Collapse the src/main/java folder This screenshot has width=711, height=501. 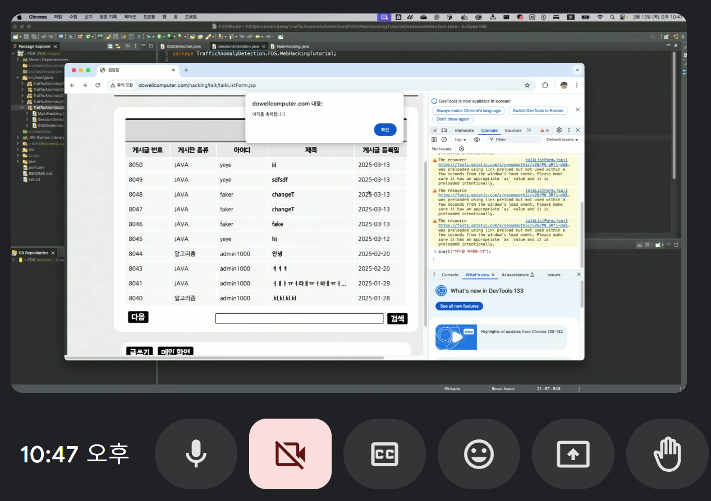[18, 77]
